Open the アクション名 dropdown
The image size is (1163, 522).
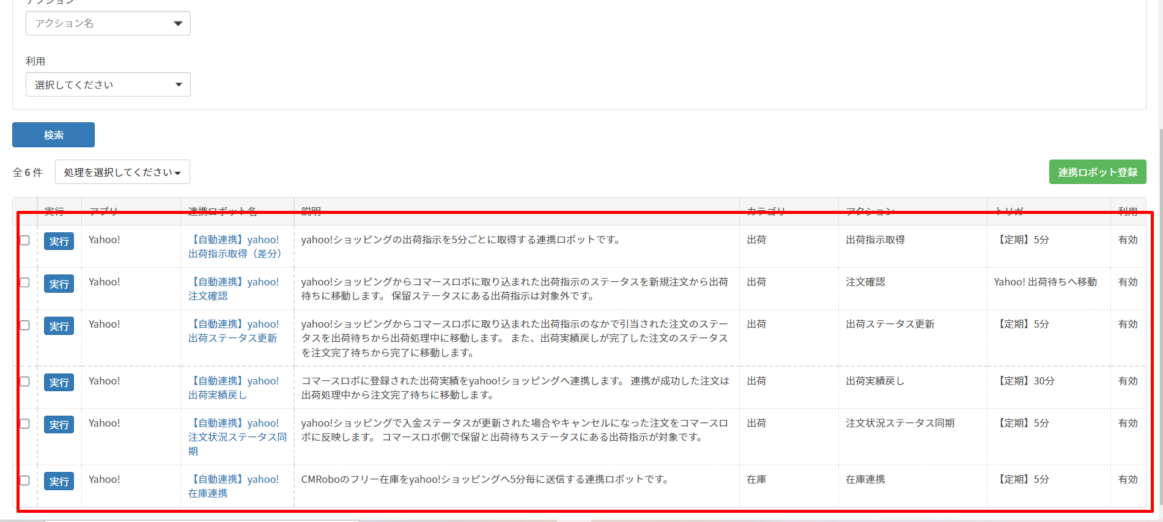point(108,23)
